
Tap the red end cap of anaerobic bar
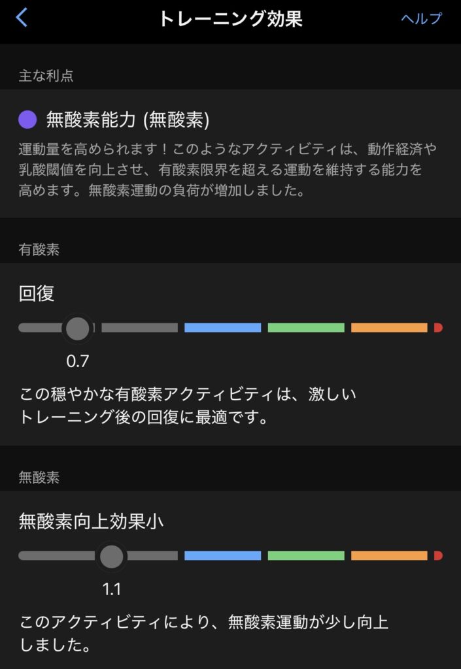[438, 556]
